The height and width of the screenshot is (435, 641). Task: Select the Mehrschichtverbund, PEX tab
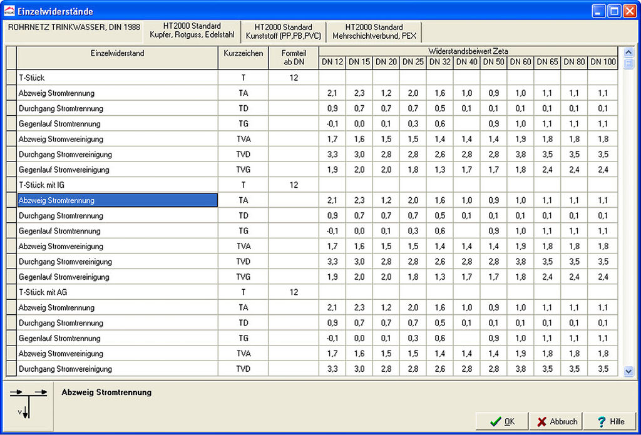click(x=374, y=31)
